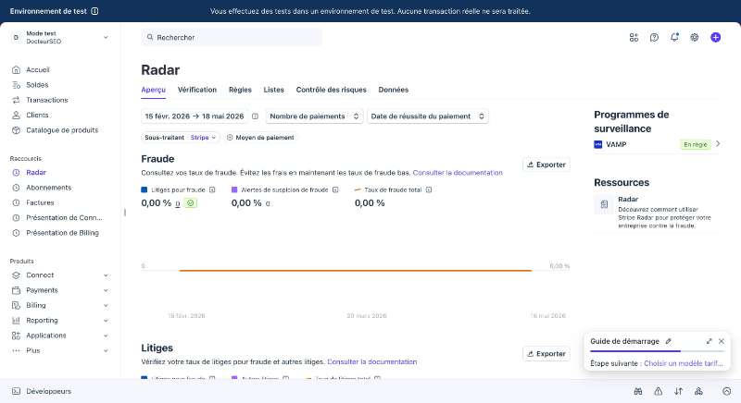This screenshot has width=741, height=403.
Task: Click info icon next to date range
Action: pos(256,116)
